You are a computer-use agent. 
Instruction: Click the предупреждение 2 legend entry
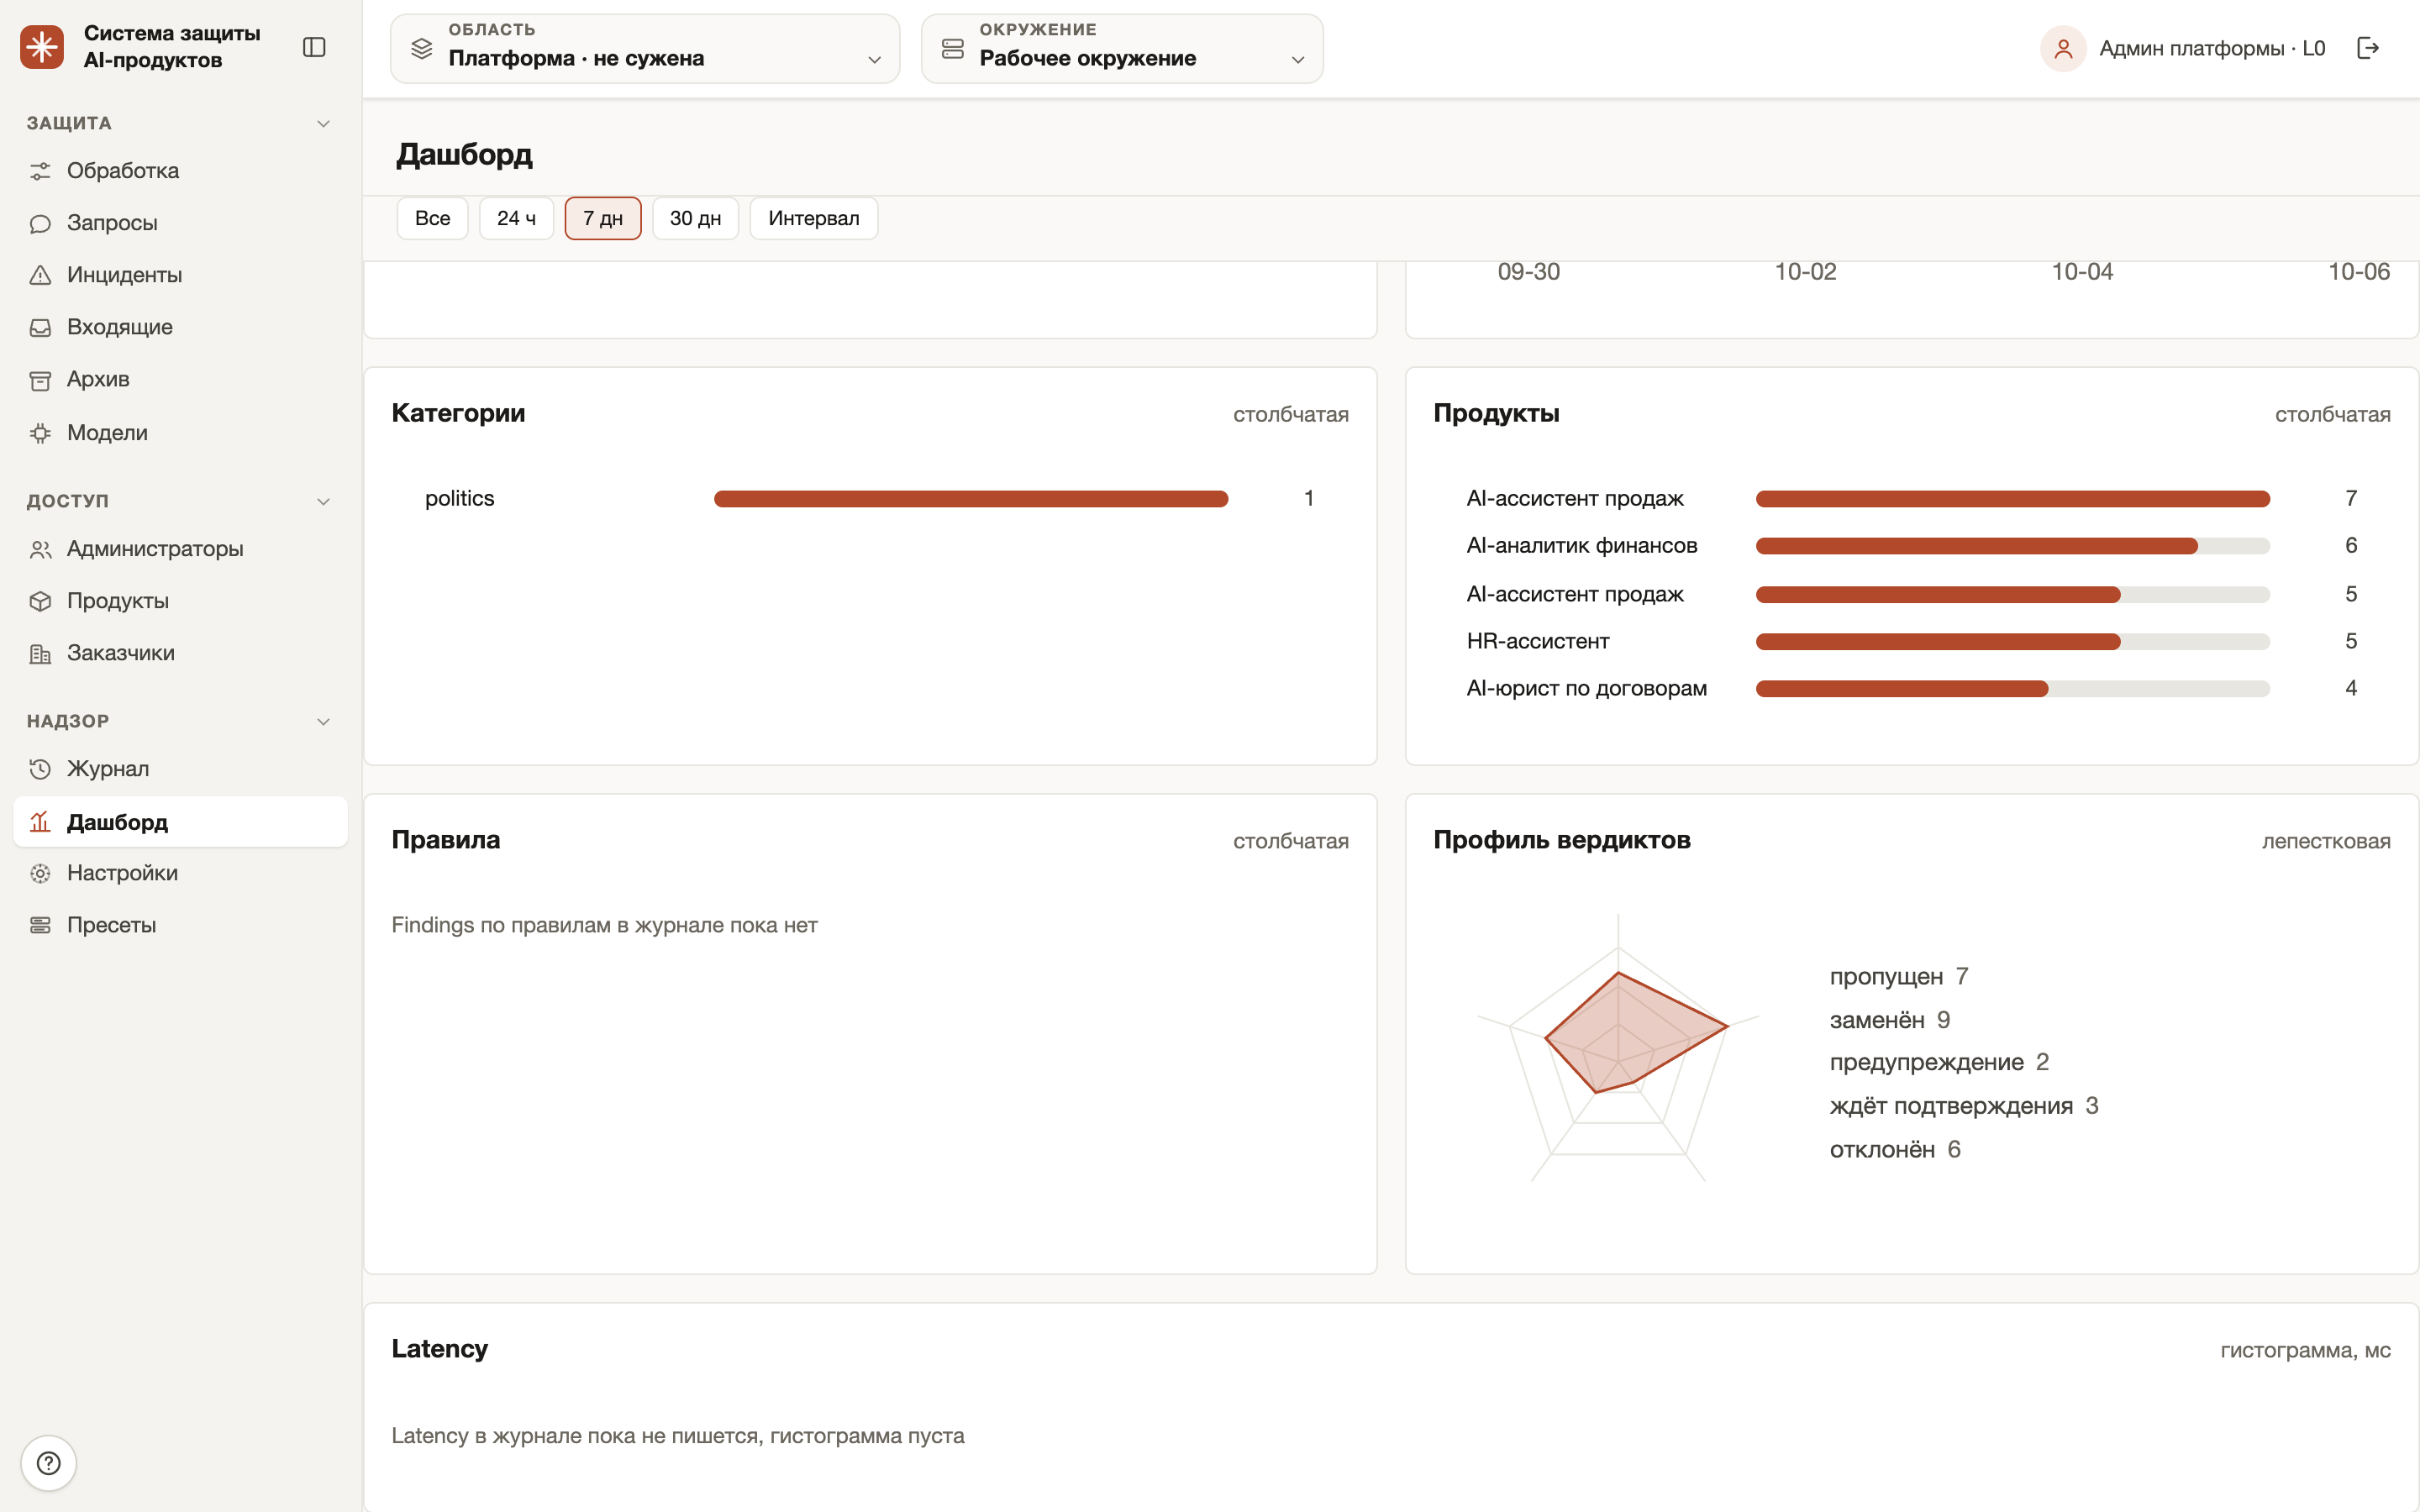(x=1938, y=1062)
